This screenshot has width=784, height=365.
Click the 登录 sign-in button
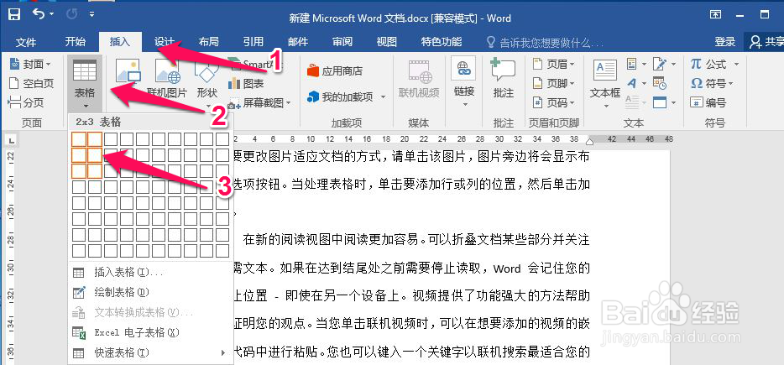point(725,42)
